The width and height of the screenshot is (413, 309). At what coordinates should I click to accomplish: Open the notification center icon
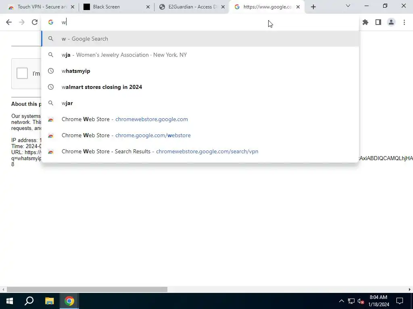click(400, 301)
